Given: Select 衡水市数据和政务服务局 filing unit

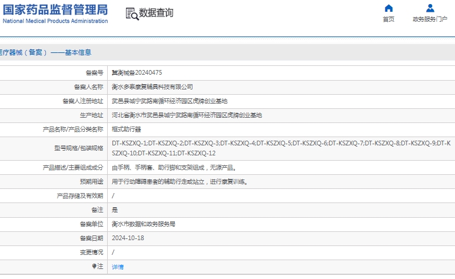Looking at the screenshot, I should coord(144,224).
